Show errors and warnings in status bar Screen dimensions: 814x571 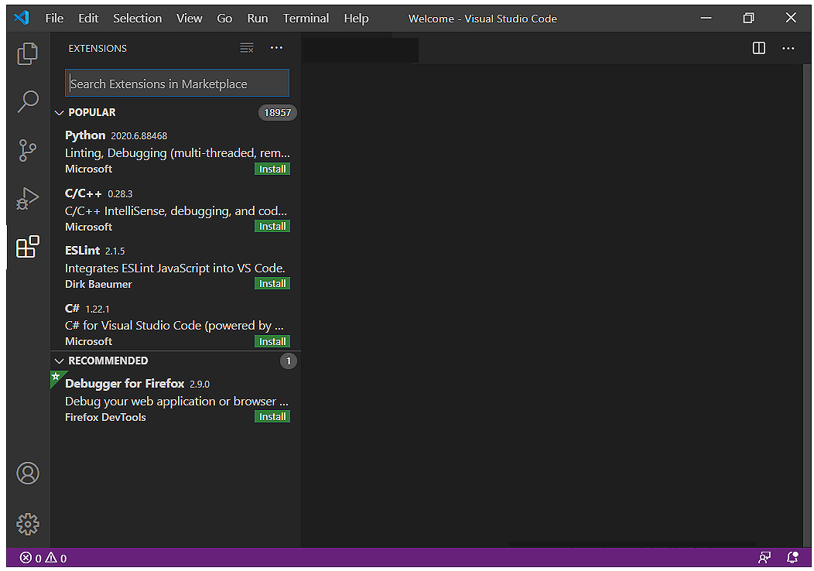pyautogui.click(x=43, y=558)
